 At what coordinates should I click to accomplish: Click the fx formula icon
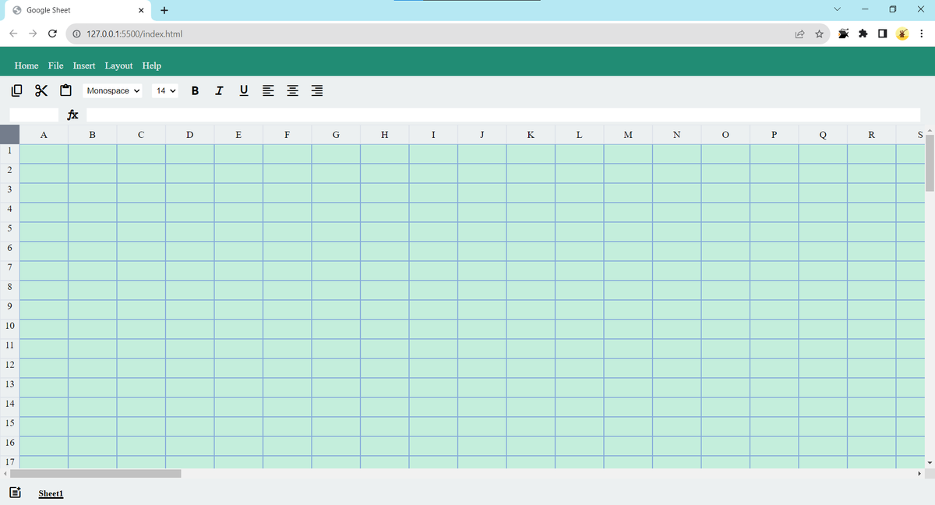click(72, 115)
